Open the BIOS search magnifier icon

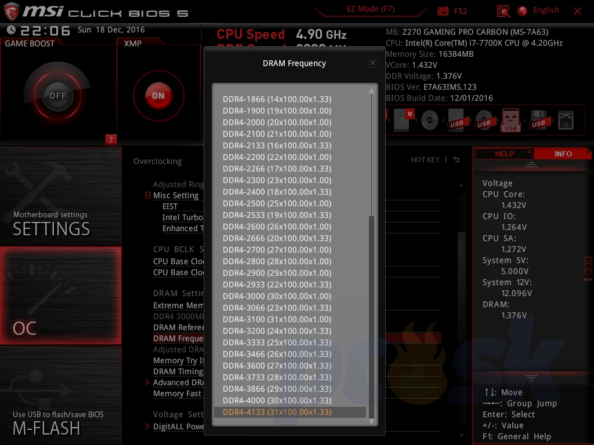pyautogui.click(x=503, y=12)
